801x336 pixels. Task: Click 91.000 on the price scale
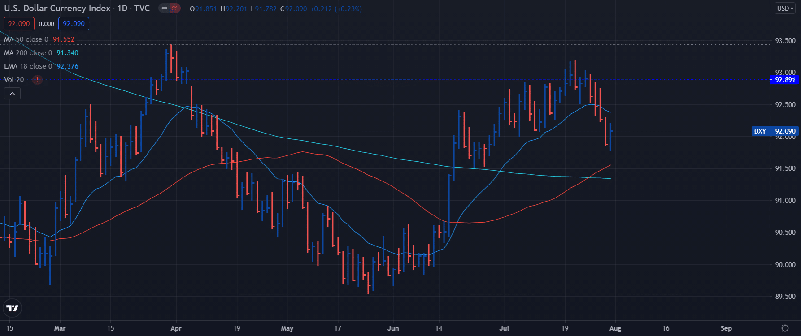(785, 201)
